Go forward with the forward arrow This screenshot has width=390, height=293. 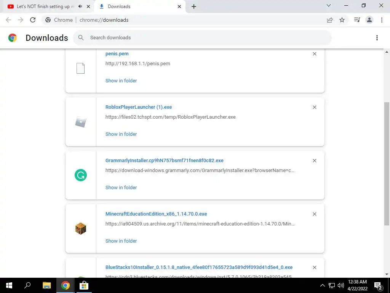[x=21, y=20]
